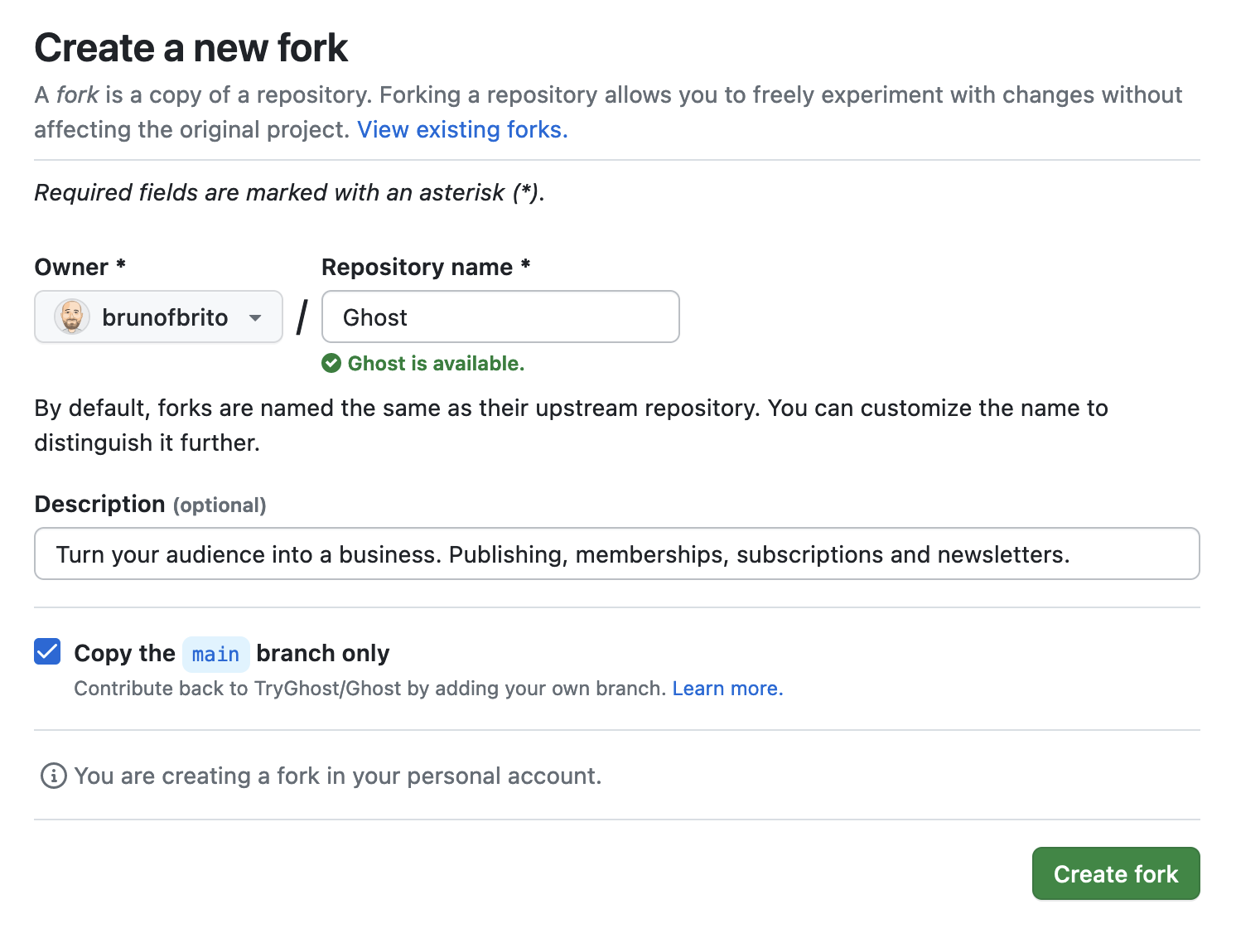
Task: Click the main branch badge
Action: point(215,654)
